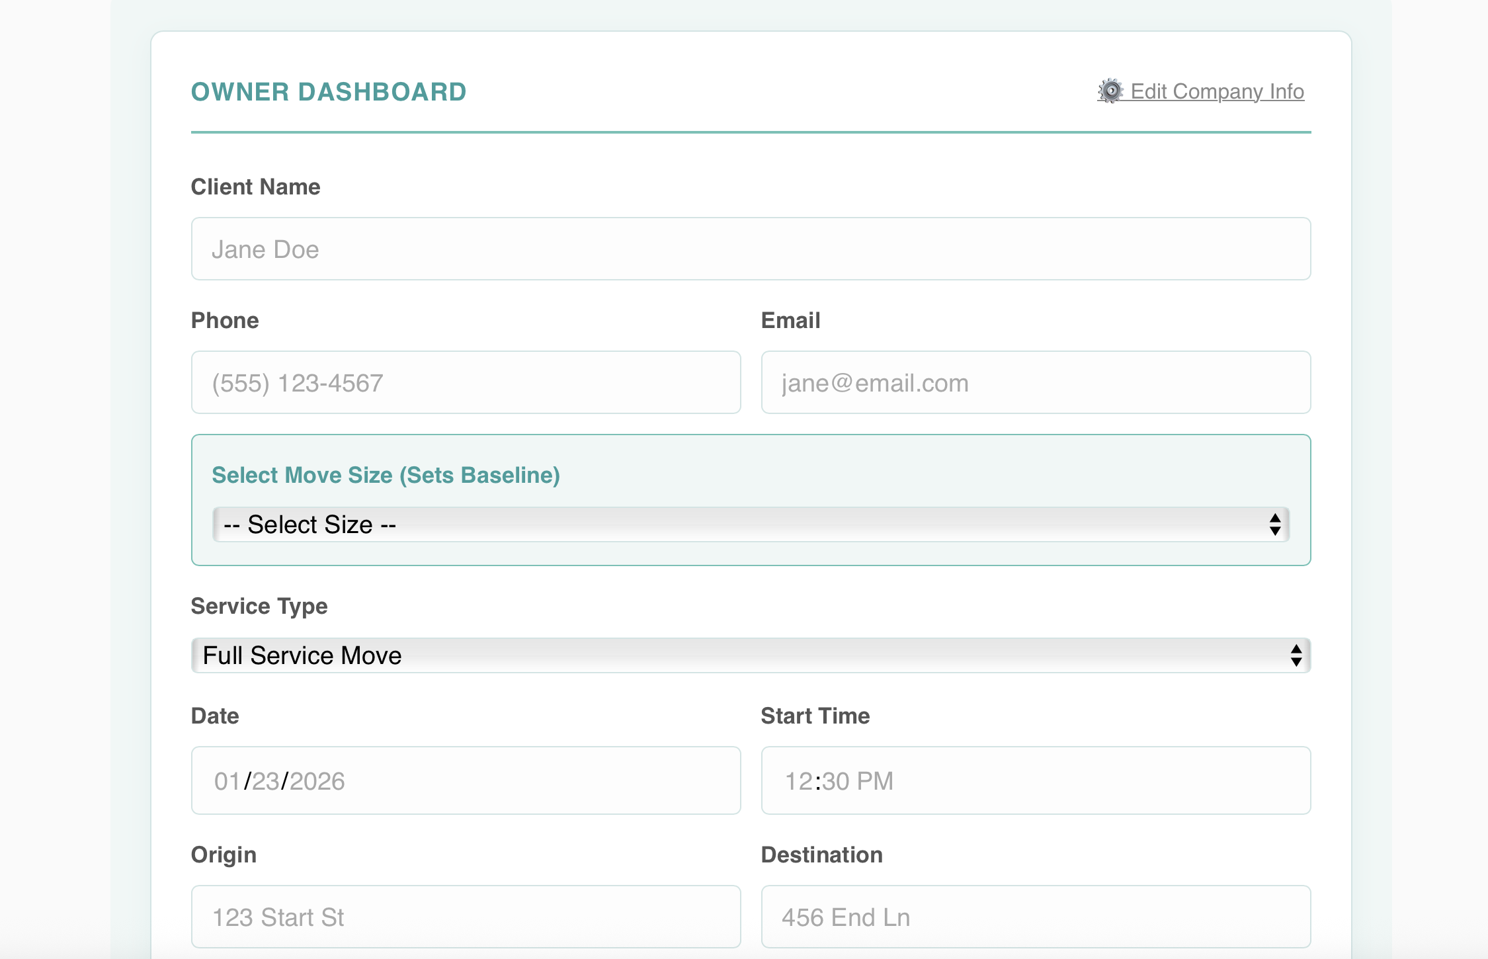Viewport: 1488px width, 959px height.
Task: Select the day portion of the date
Action: coord(265,782)
